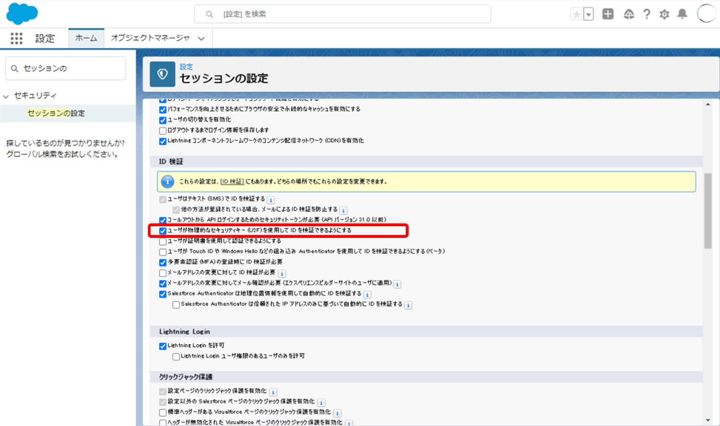This screenshot has width=720, height=426.
Task: Click the user profile avatar
Action: click(706, 14)
